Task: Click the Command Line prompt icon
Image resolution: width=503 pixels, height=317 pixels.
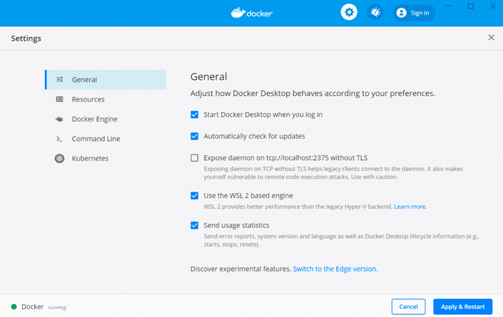Action: [60, 139]
